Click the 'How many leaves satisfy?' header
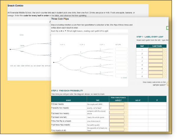This screenshot has width=177, height=140. [x=118, y=99]
